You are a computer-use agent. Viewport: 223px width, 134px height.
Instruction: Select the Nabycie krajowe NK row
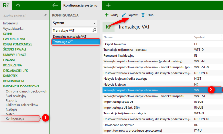pos(162,85)
